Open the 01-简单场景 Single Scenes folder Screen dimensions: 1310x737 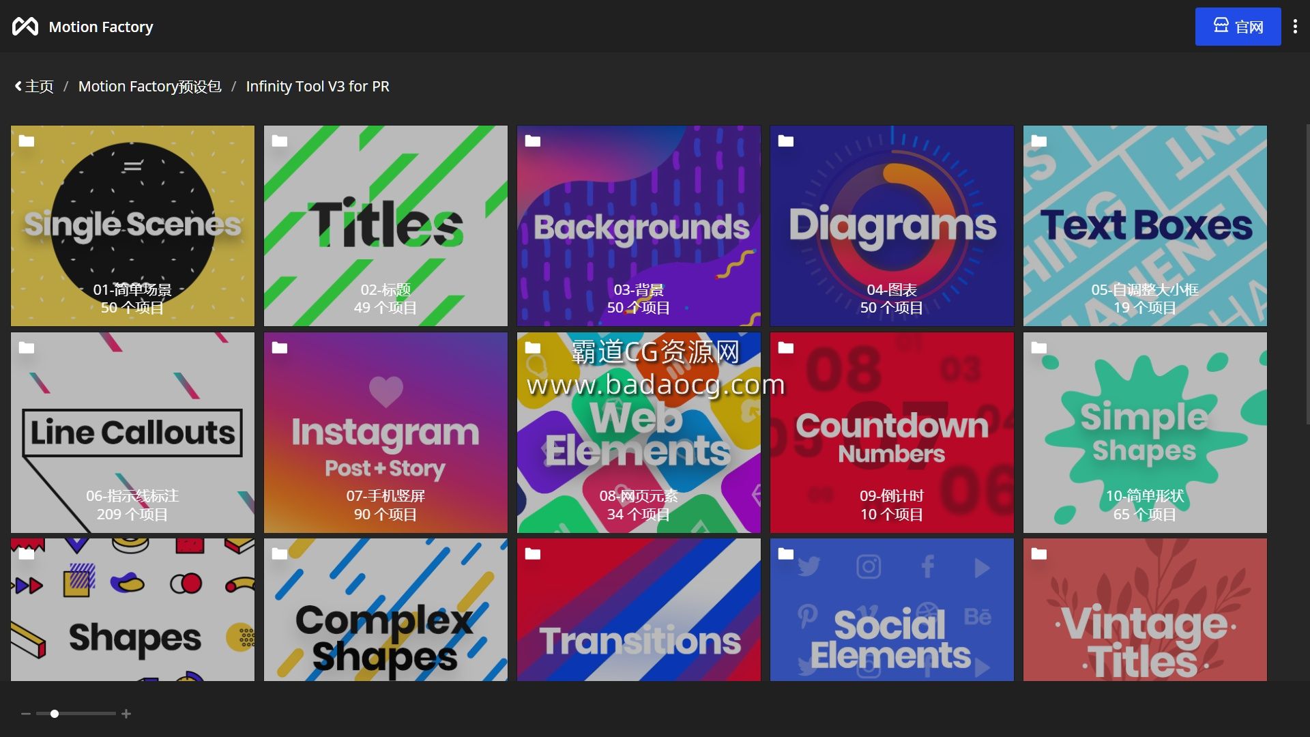point(132,226)
